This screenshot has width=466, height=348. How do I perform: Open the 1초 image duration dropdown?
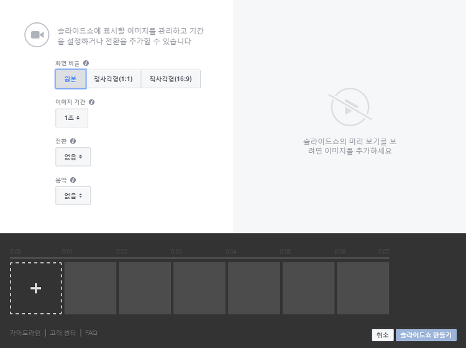tap(71, 117)
